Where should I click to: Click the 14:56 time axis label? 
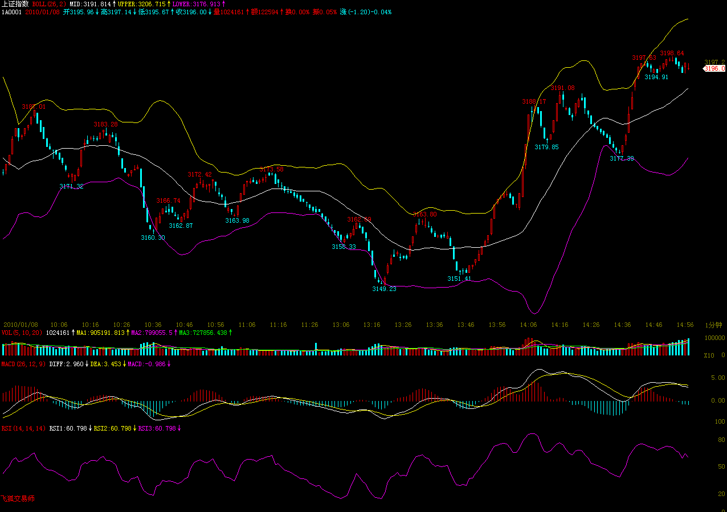coord(685,325)
